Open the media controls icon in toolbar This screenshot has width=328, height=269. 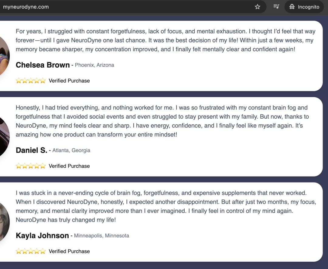pyautogui.click(x=276, y=7)
